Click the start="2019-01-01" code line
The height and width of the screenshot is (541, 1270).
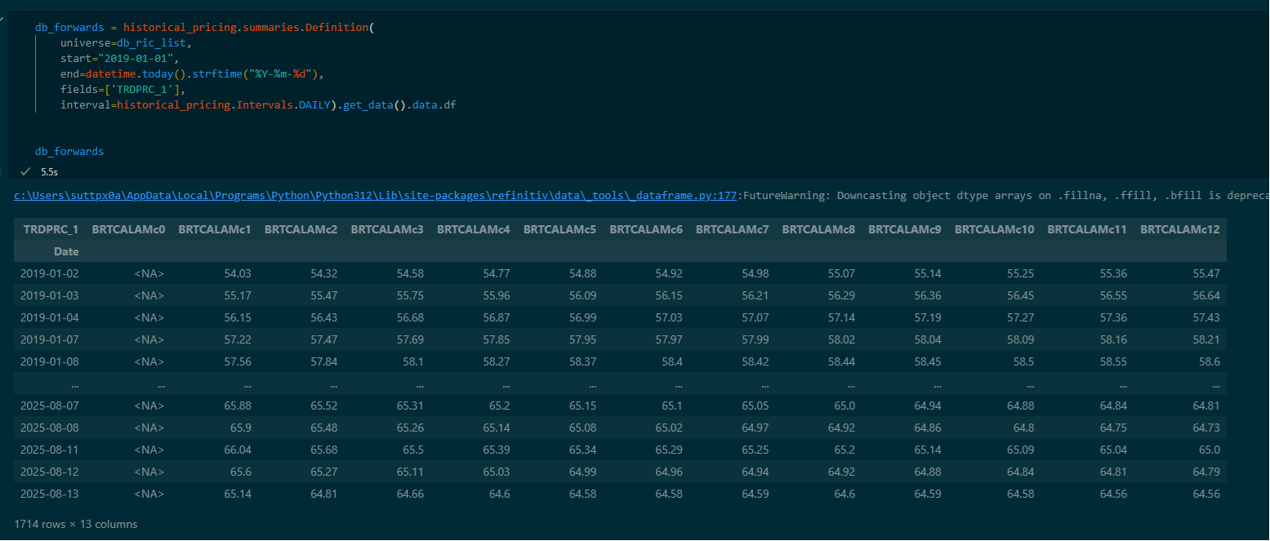(x=119, y=59)
